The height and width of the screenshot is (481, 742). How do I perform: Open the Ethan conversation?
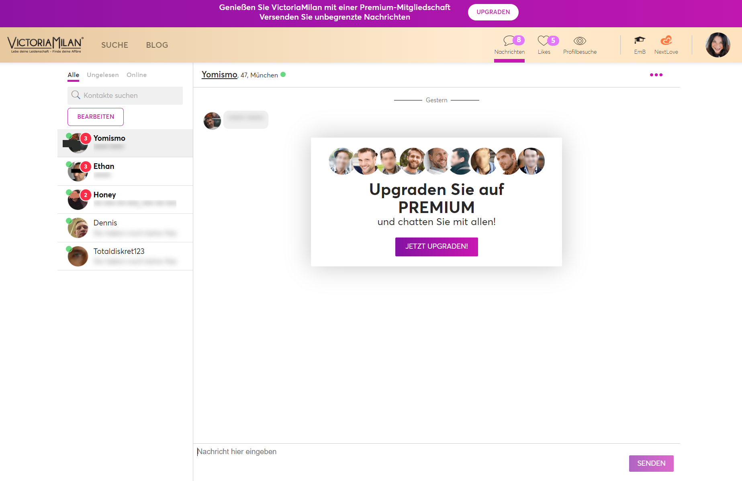coord(125,171)
